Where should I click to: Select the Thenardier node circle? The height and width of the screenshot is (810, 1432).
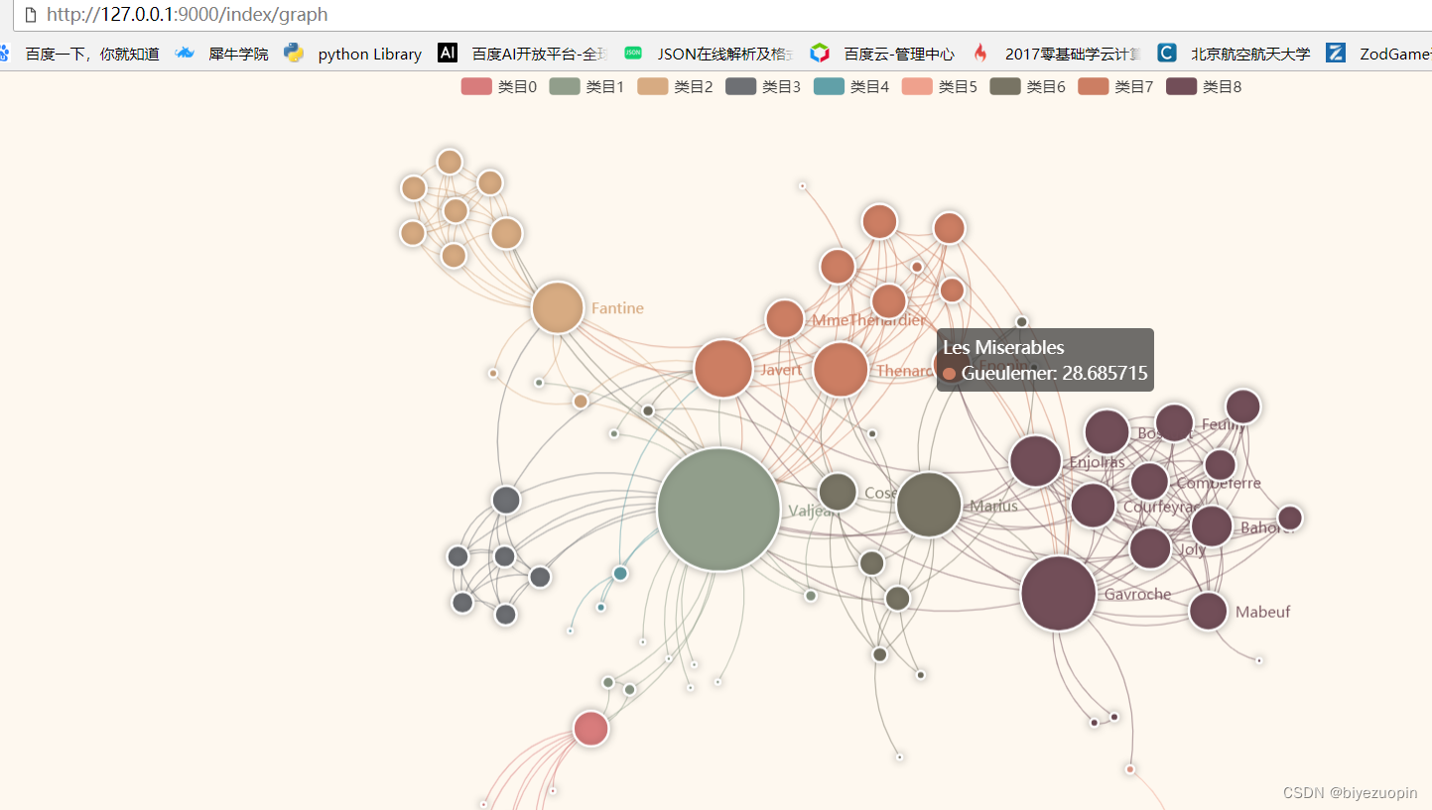coord(841,369)
